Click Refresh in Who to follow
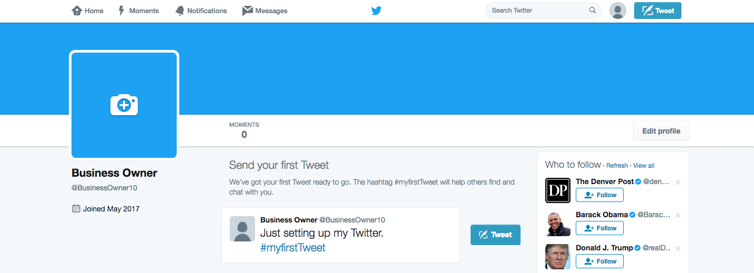The width and height of the screenshot is (754, 273). click(617, 166)
